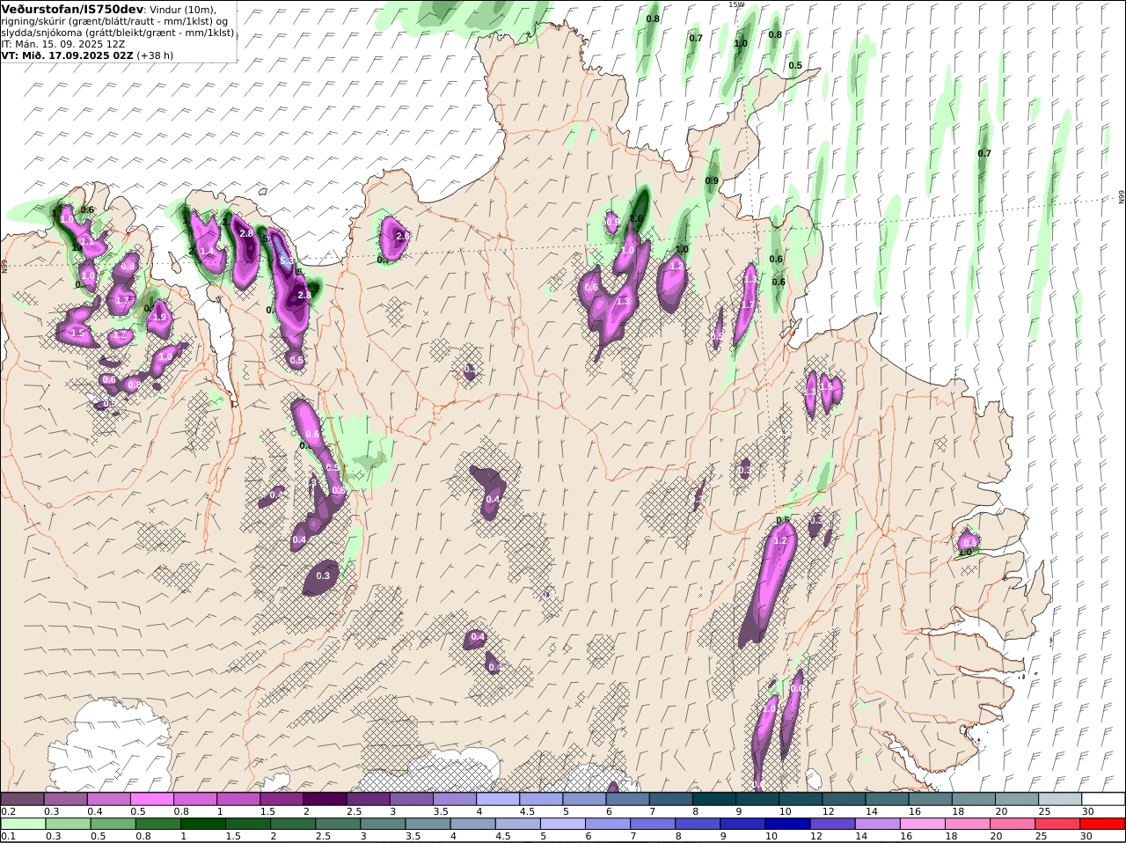The width and height of the screenshot is (1126, 843).
Task: Select the snow-scale swatch labeled 1
Action: tap(238, 799)
